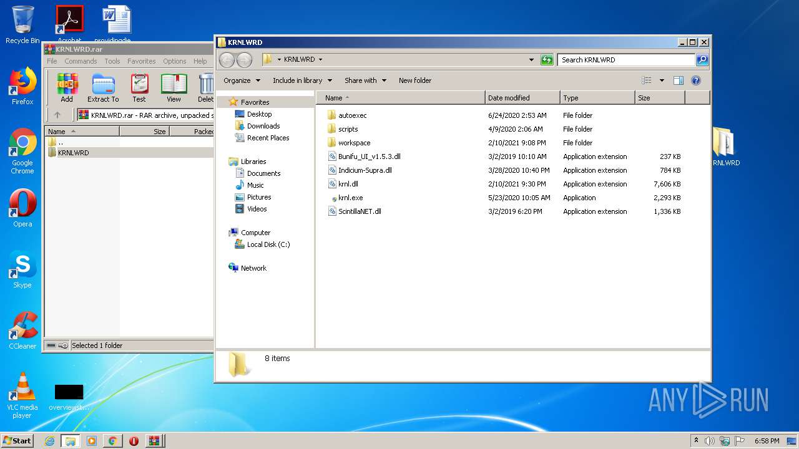Image resolution: width=799 pixels, height=449 pixels.
Task: Open Opera desktop shortcut
Action: point(22,208)
